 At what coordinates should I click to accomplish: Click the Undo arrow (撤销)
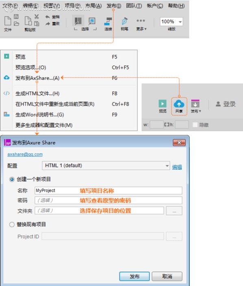coord(48,17)
